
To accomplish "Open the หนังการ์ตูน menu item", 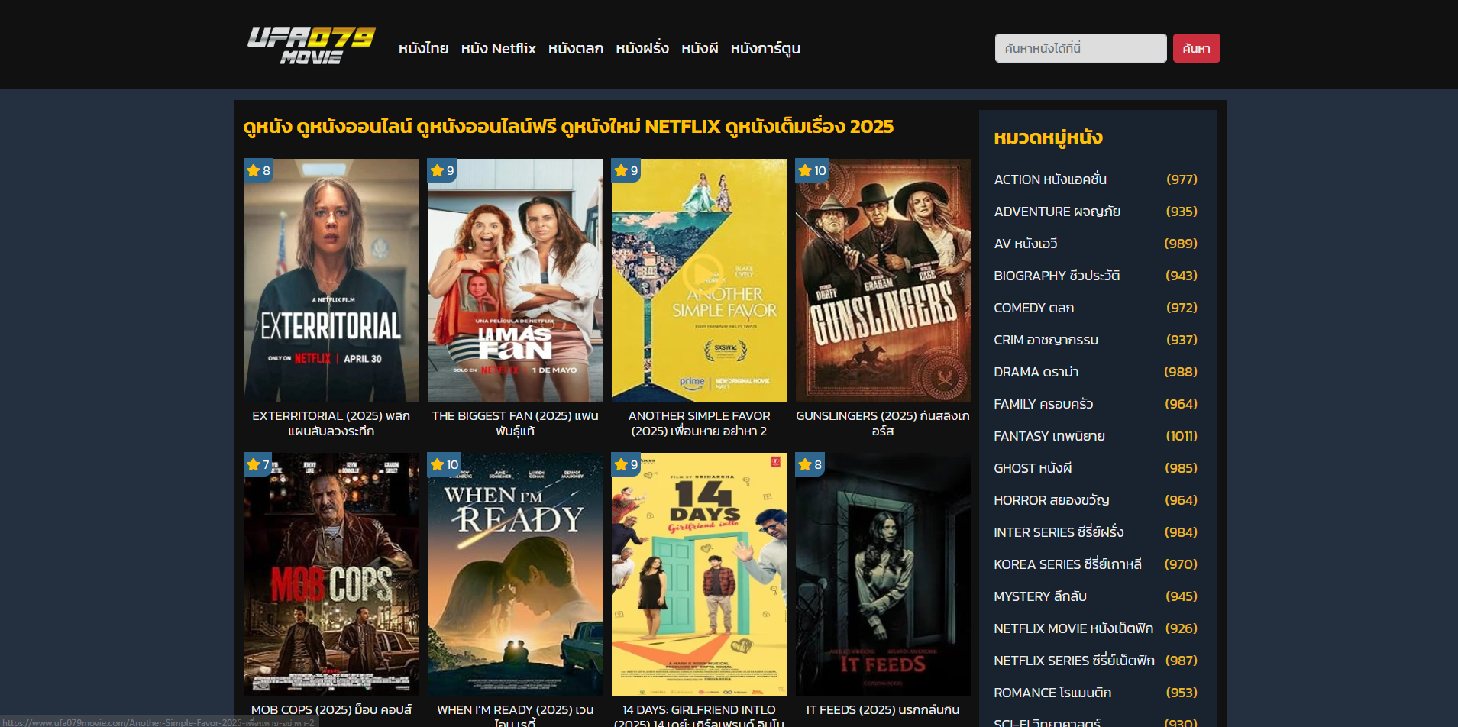I will pos(765,48).
